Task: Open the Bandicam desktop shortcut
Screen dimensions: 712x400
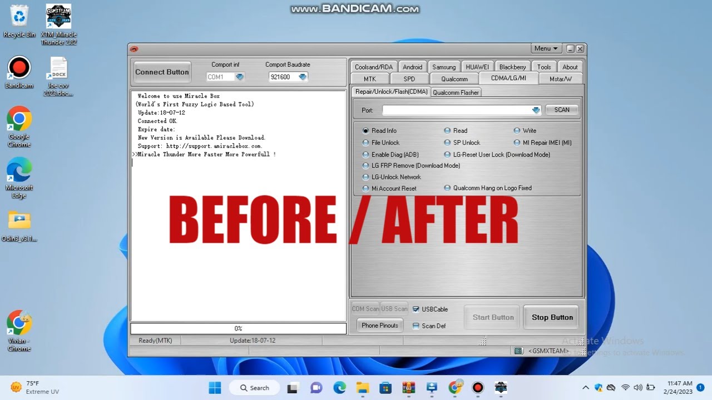Action: 19,72
